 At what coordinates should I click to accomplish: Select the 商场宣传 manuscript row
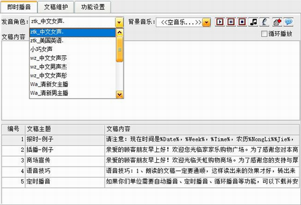coord(150,160)
